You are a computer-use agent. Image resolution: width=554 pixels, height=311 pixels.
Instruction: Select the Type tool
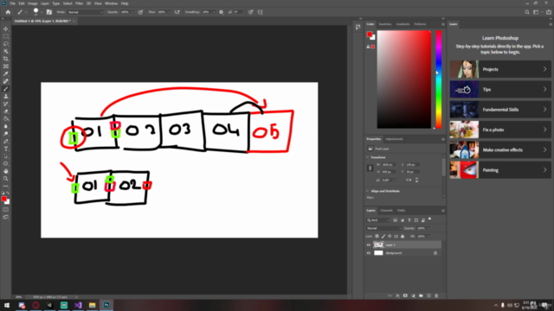tap(6, 149)
